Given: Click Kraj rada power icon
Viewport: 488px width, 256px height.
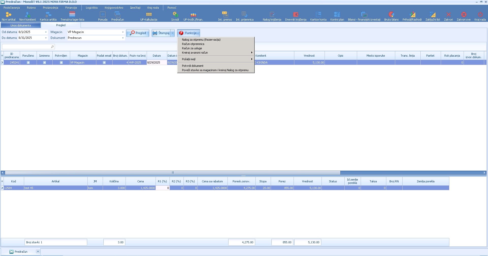Looking at the screenshot, I should pyautogui.click(x=480, y=14).
